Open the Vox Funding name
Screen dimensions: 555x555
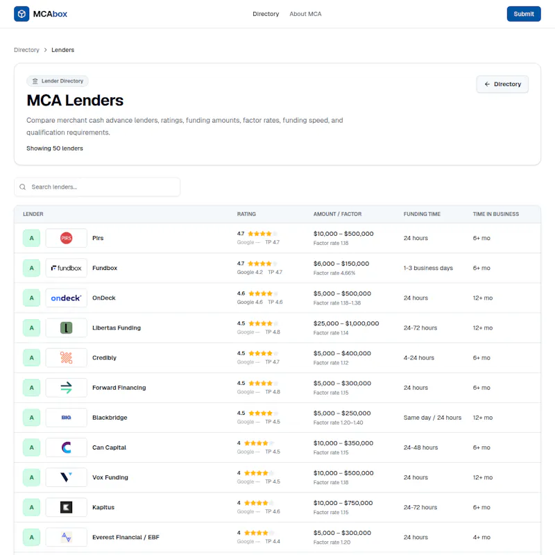point(110,477)
